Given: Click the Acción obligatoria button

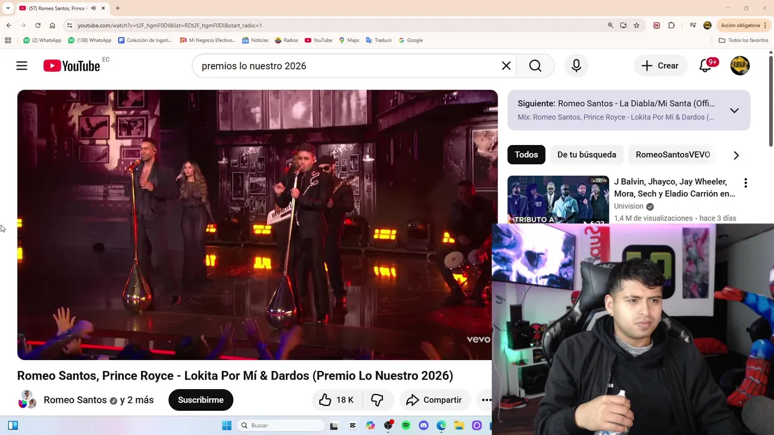Looking at the screenshot, I should click(x=744, y=25).
